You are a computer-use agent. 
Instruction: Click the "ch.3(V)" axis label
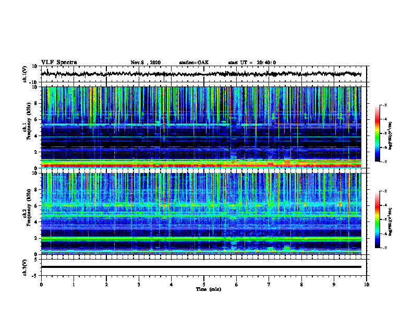point(25,267)
